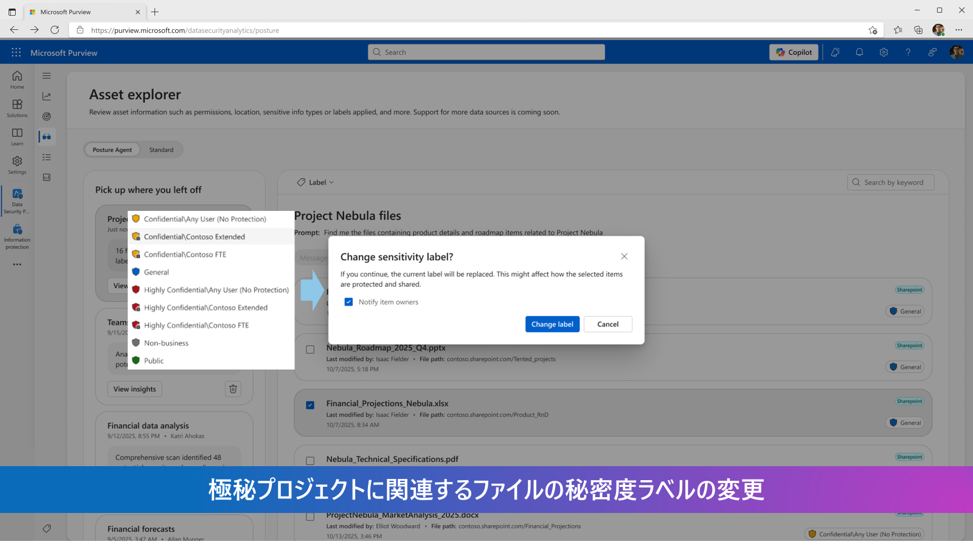Select checkbox for ProjectNebula_MarketAnalysis_2025.docx
This screenshot has width=973, height=547.
310,517
